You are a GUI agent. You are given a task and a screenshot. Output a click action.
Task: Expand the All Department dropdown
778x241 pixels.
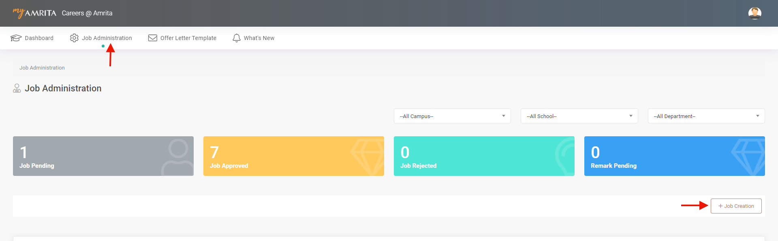(706, 116)
